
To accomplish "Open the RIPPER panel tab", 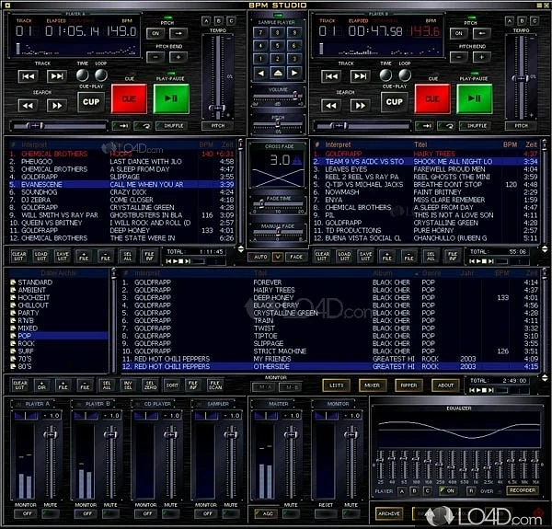I will (x=408, y=385).
